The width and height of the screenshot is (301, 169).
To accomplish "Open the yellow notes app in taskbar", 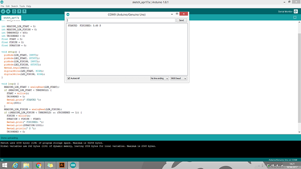I will click(50, 165).
